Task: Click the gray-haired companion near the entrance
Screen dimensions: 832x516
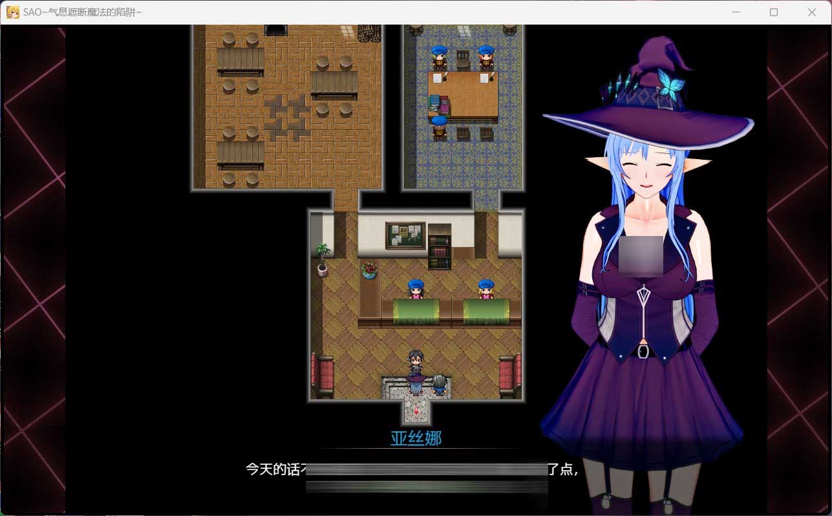Action: tap(440, 384)
